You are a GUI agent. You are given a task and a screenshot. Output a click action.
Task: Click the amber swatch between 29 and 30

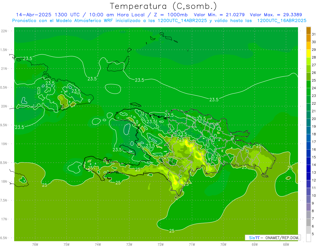(308, 46)
